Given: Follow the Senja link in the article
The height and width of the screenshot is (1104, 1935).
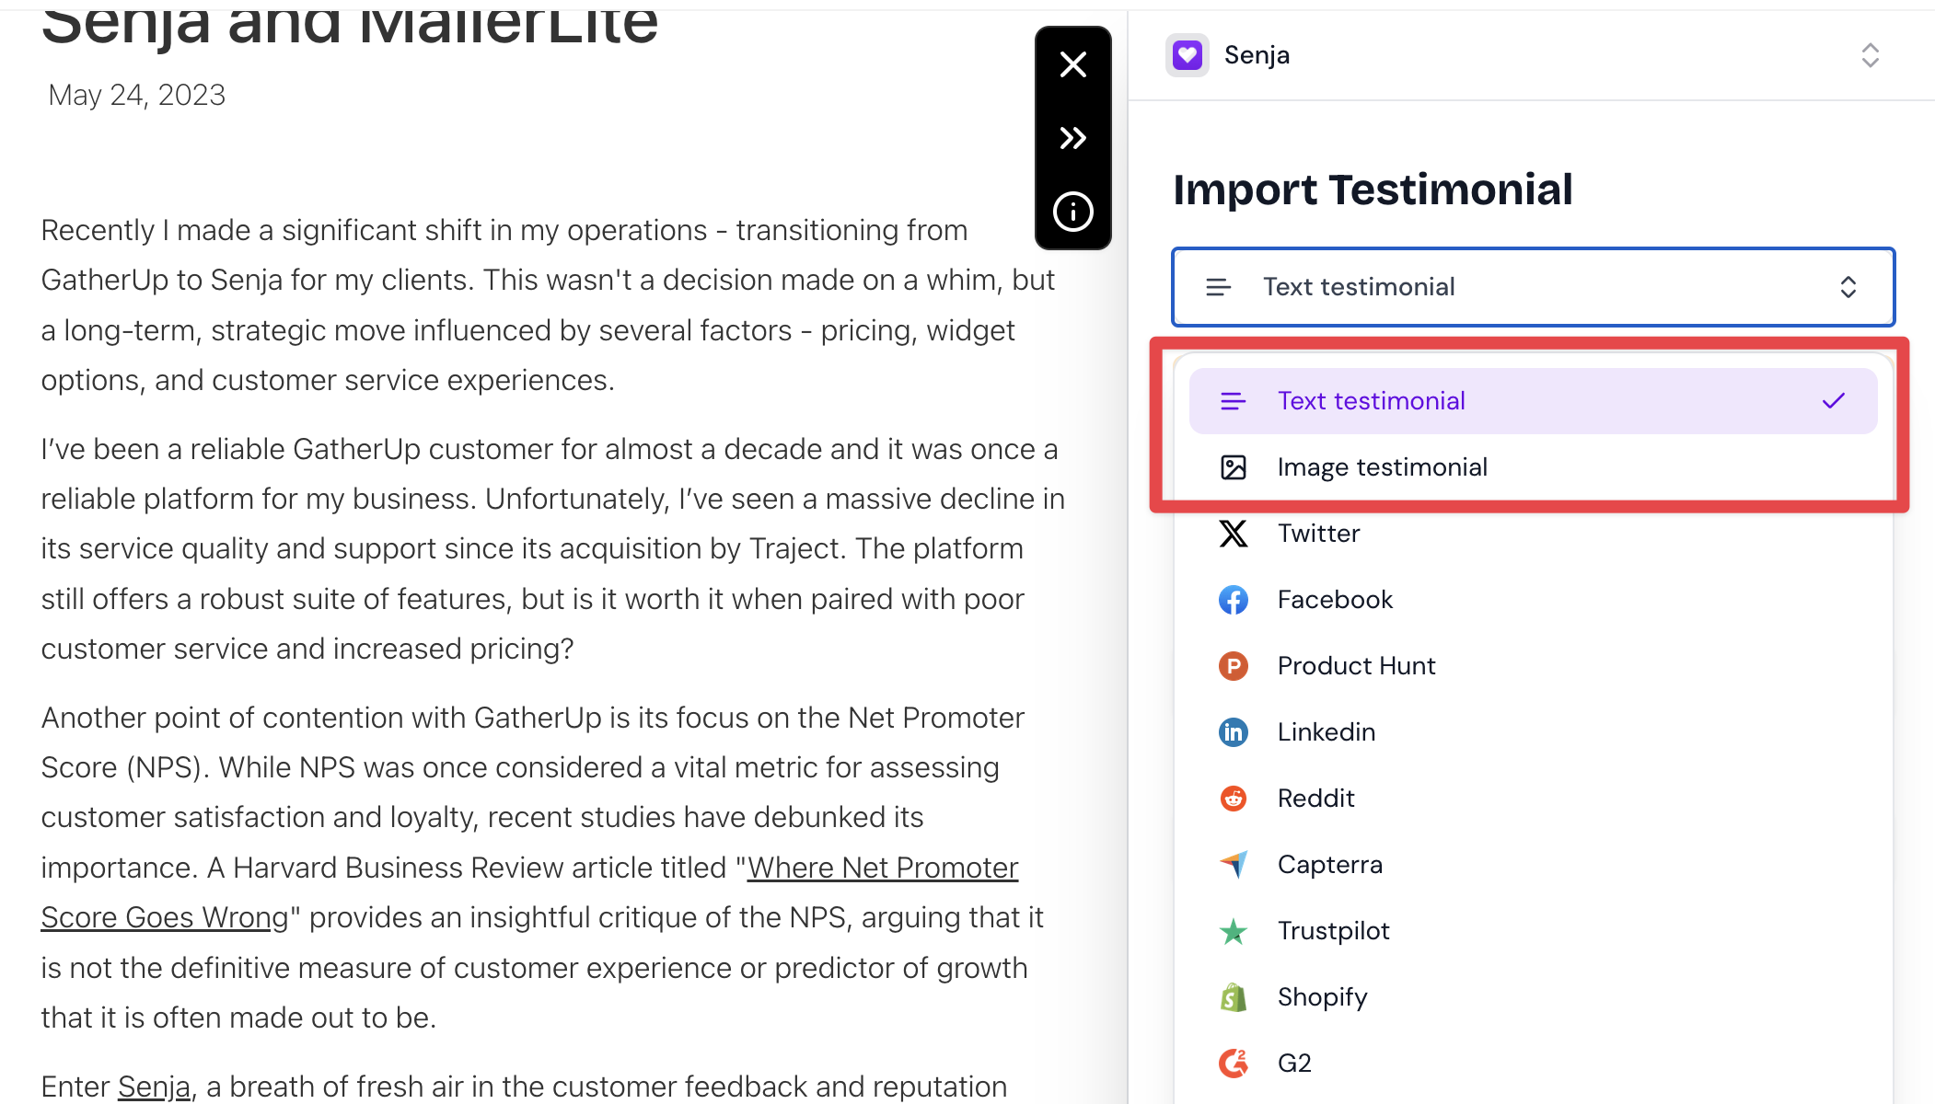Looking at the screenshot, I should click(154, 1087).
